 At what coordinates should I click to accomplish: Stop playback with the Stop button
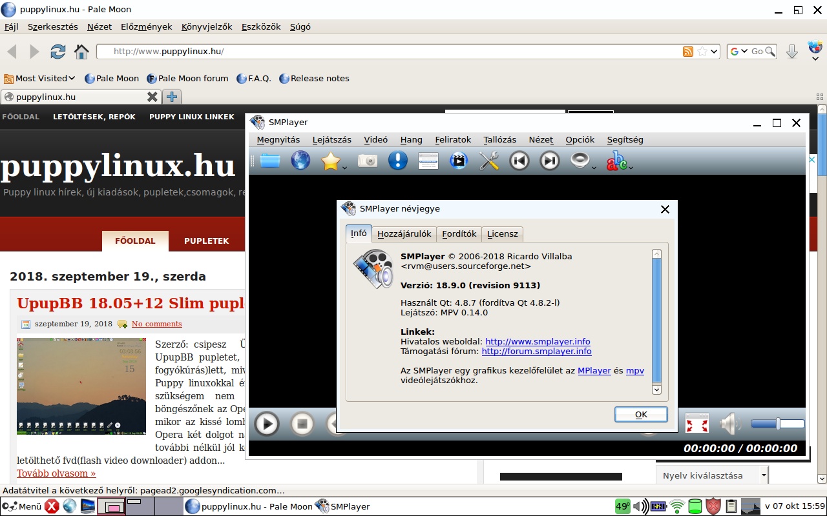tap(302, 424)
